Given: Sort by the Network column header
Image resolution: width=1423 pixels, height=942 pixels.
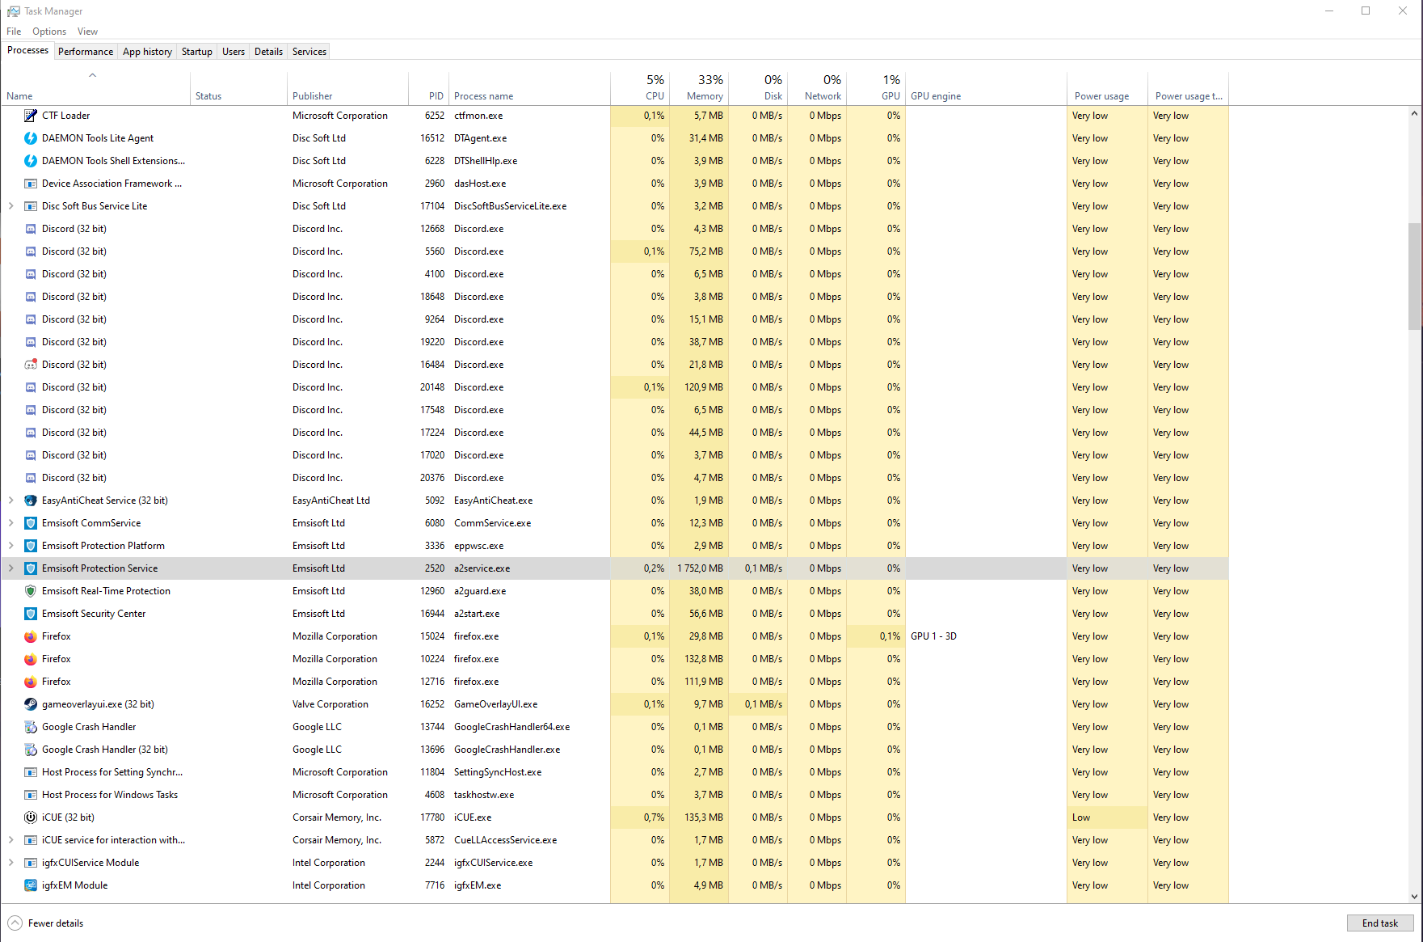Looking at the screenshot, I should tap(817, 87).
